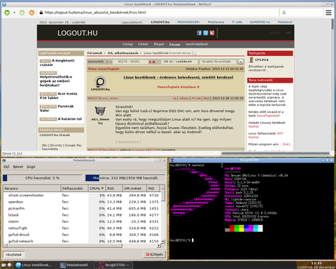This screenshot has width=336, height=269.
Task: Open the RSS feed icon on LOGOUT.HU header
Action: click(x=211, y=33)
